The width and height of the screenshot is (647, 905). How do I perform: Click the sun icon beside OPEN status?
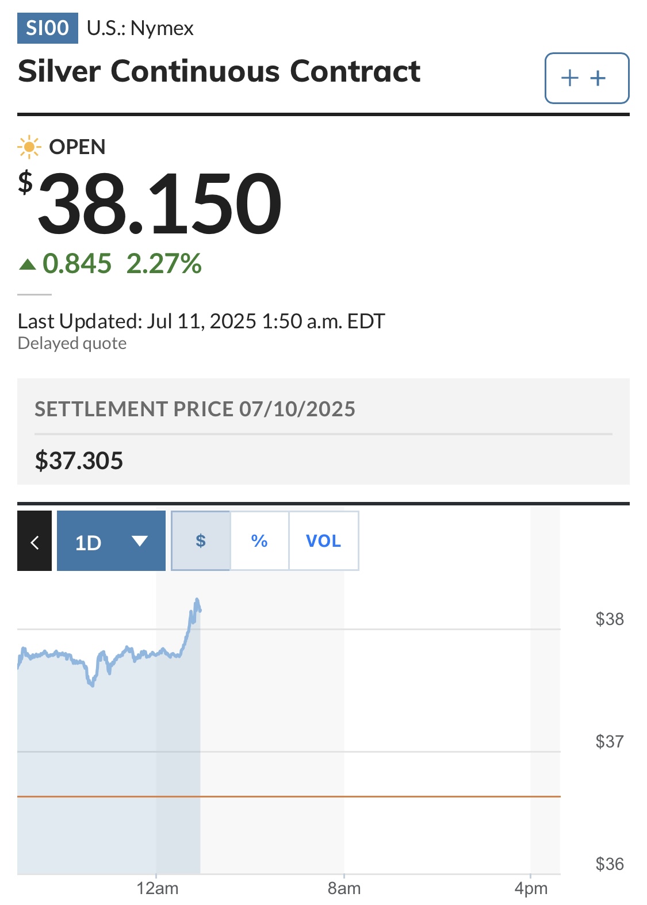(29, 147)
